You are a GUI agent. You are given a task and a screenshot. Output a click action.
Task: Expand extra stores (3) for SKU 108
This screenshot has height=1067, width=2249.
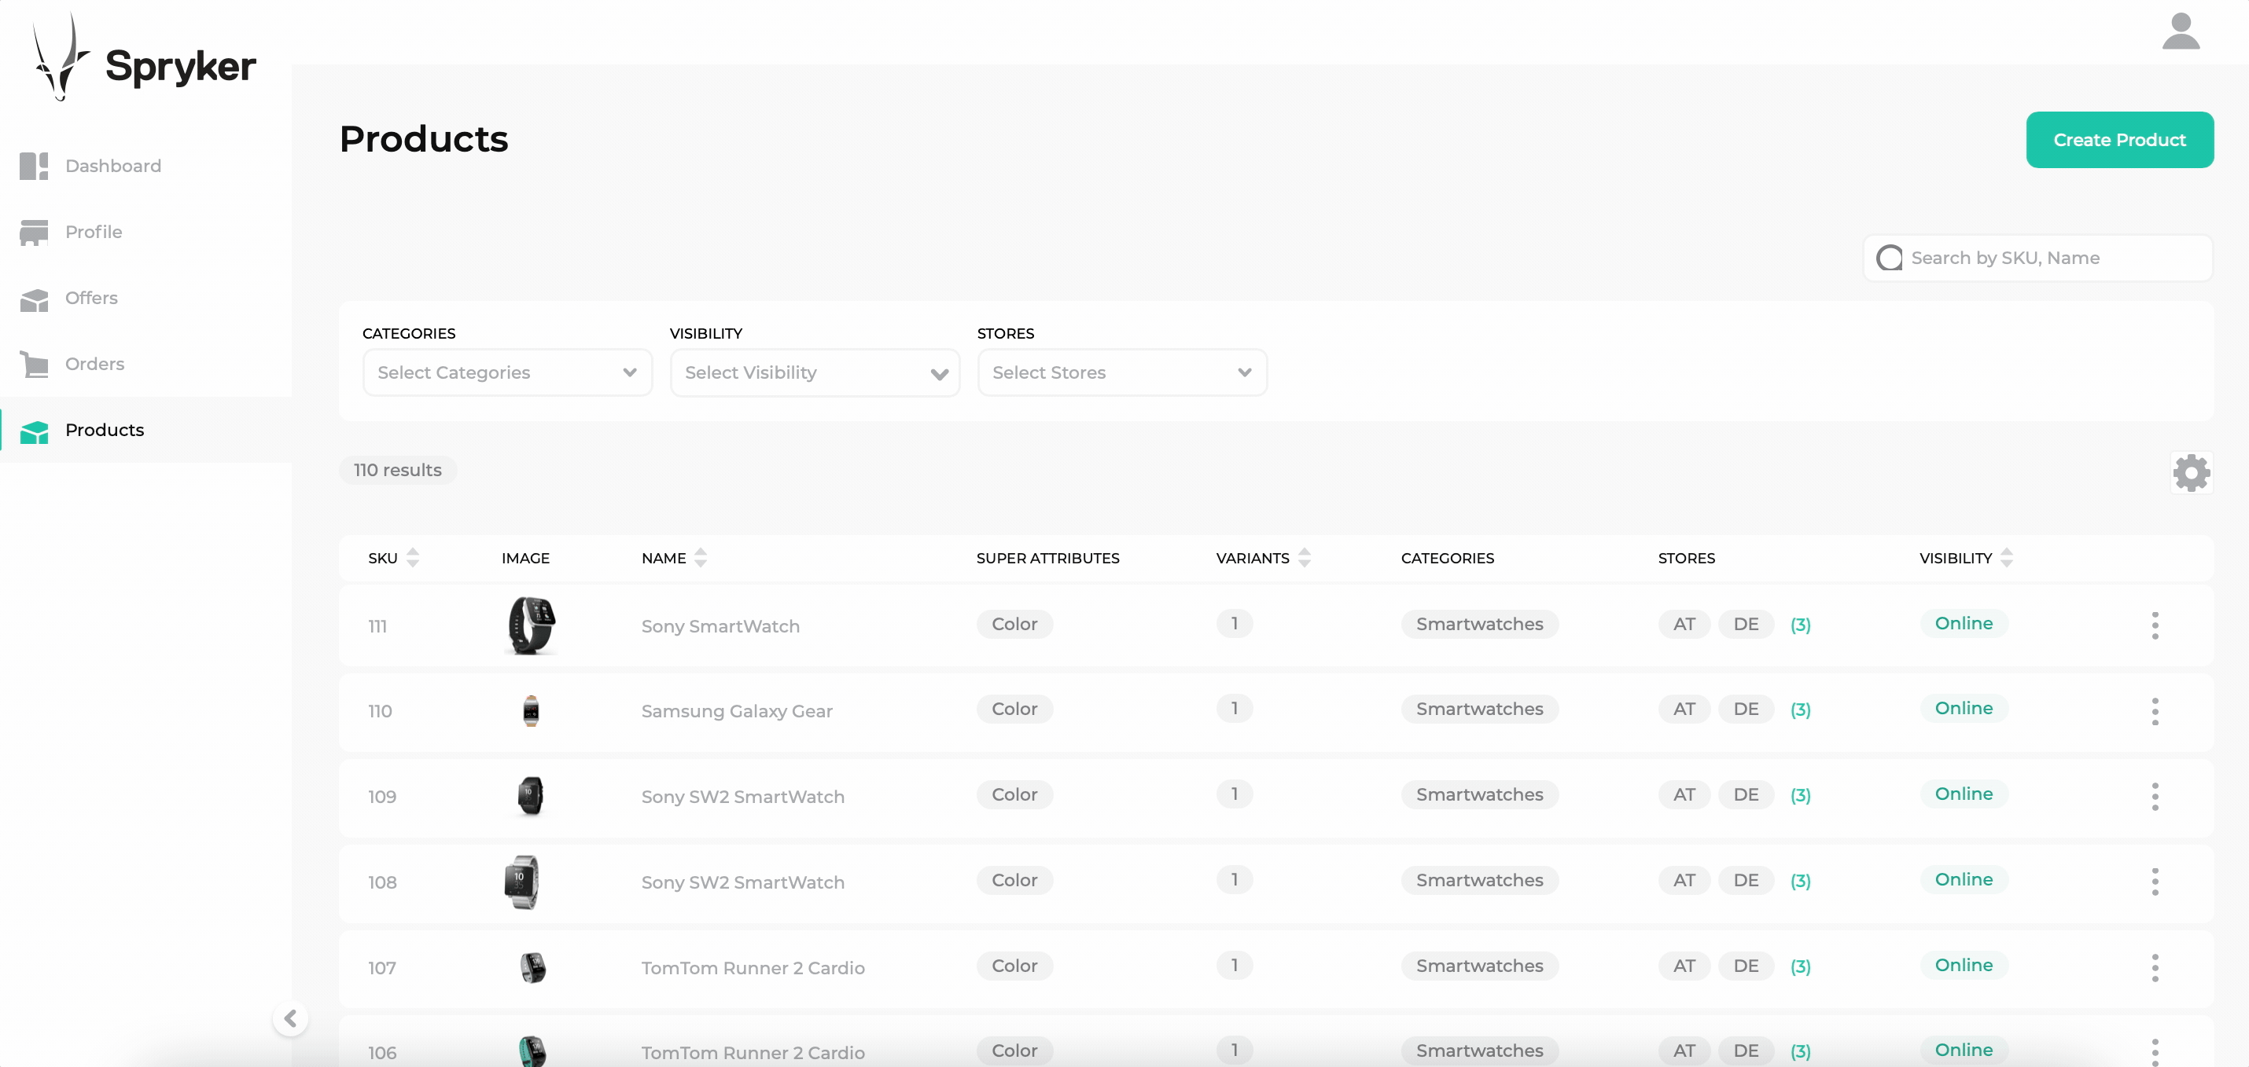[x=1799, y=880]
